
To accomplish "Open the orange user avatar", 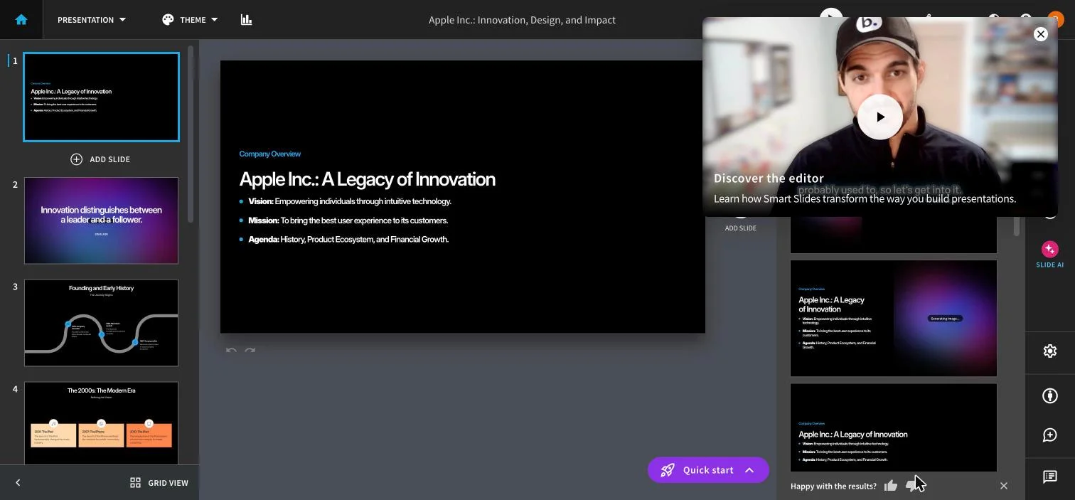I will pyautogui.click(x=1057, y=19).
